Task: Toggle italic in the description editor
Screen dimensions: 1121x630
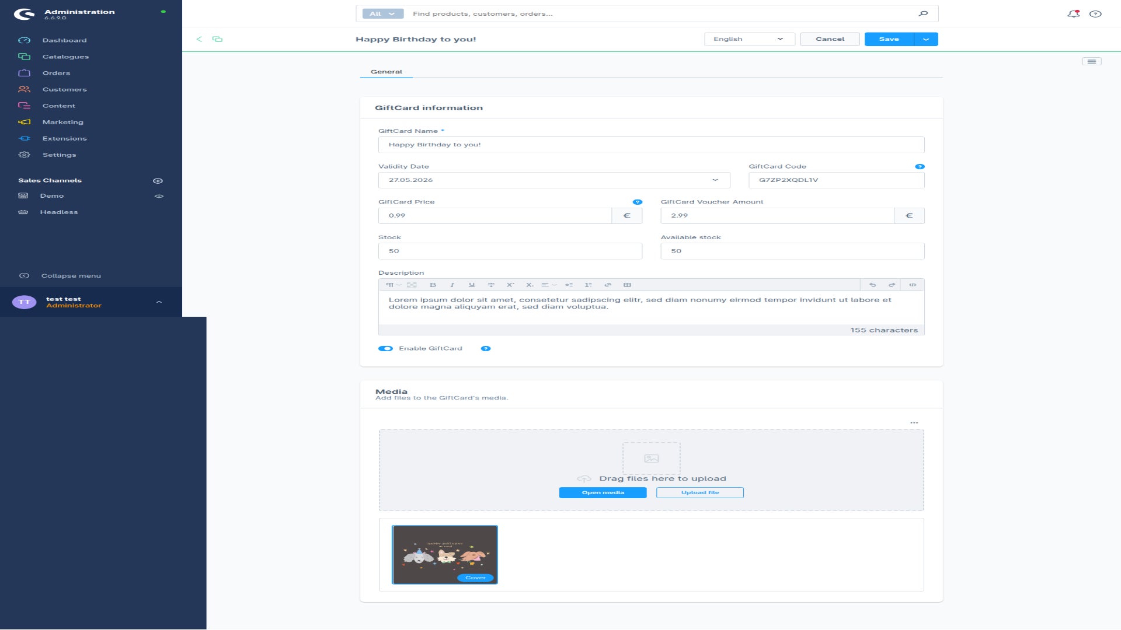Action: point(452,285)
